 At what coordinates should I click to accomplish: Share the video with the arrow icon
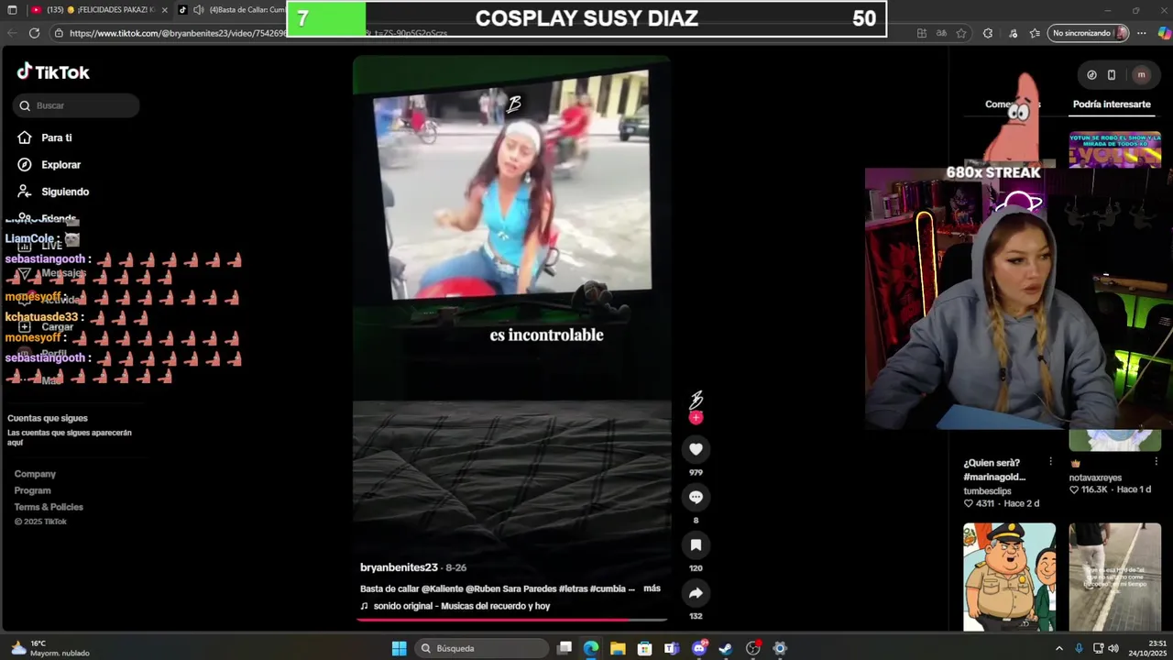click(x=696, y=593)
